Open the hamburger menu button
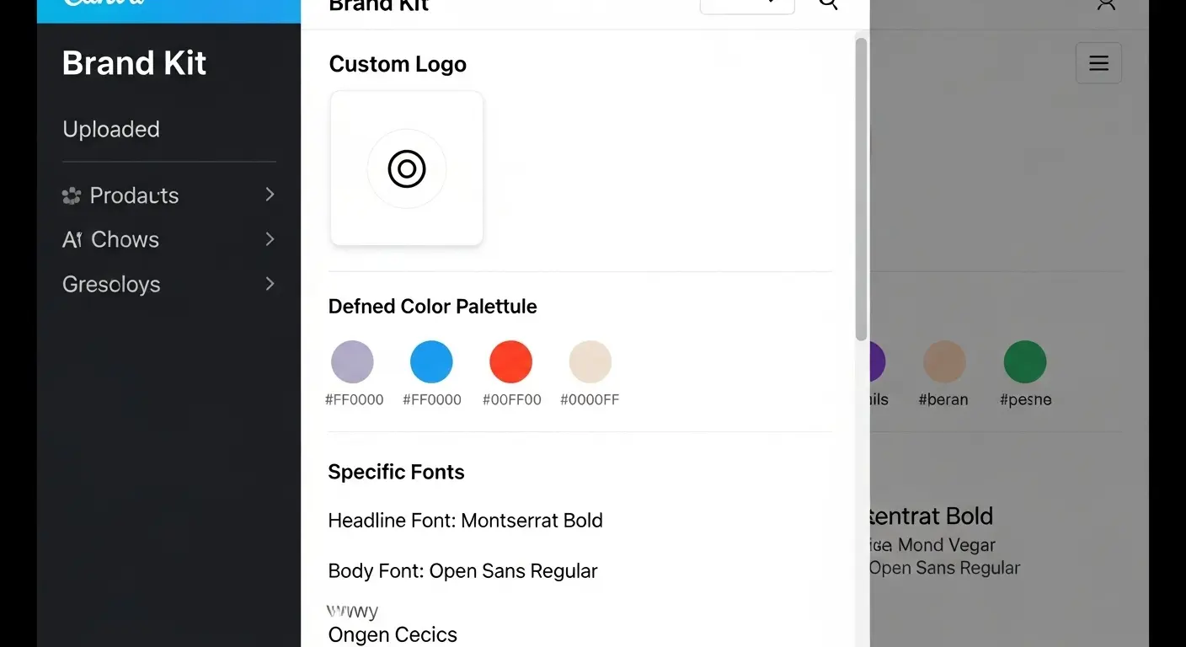 (x=1098, y=63)
